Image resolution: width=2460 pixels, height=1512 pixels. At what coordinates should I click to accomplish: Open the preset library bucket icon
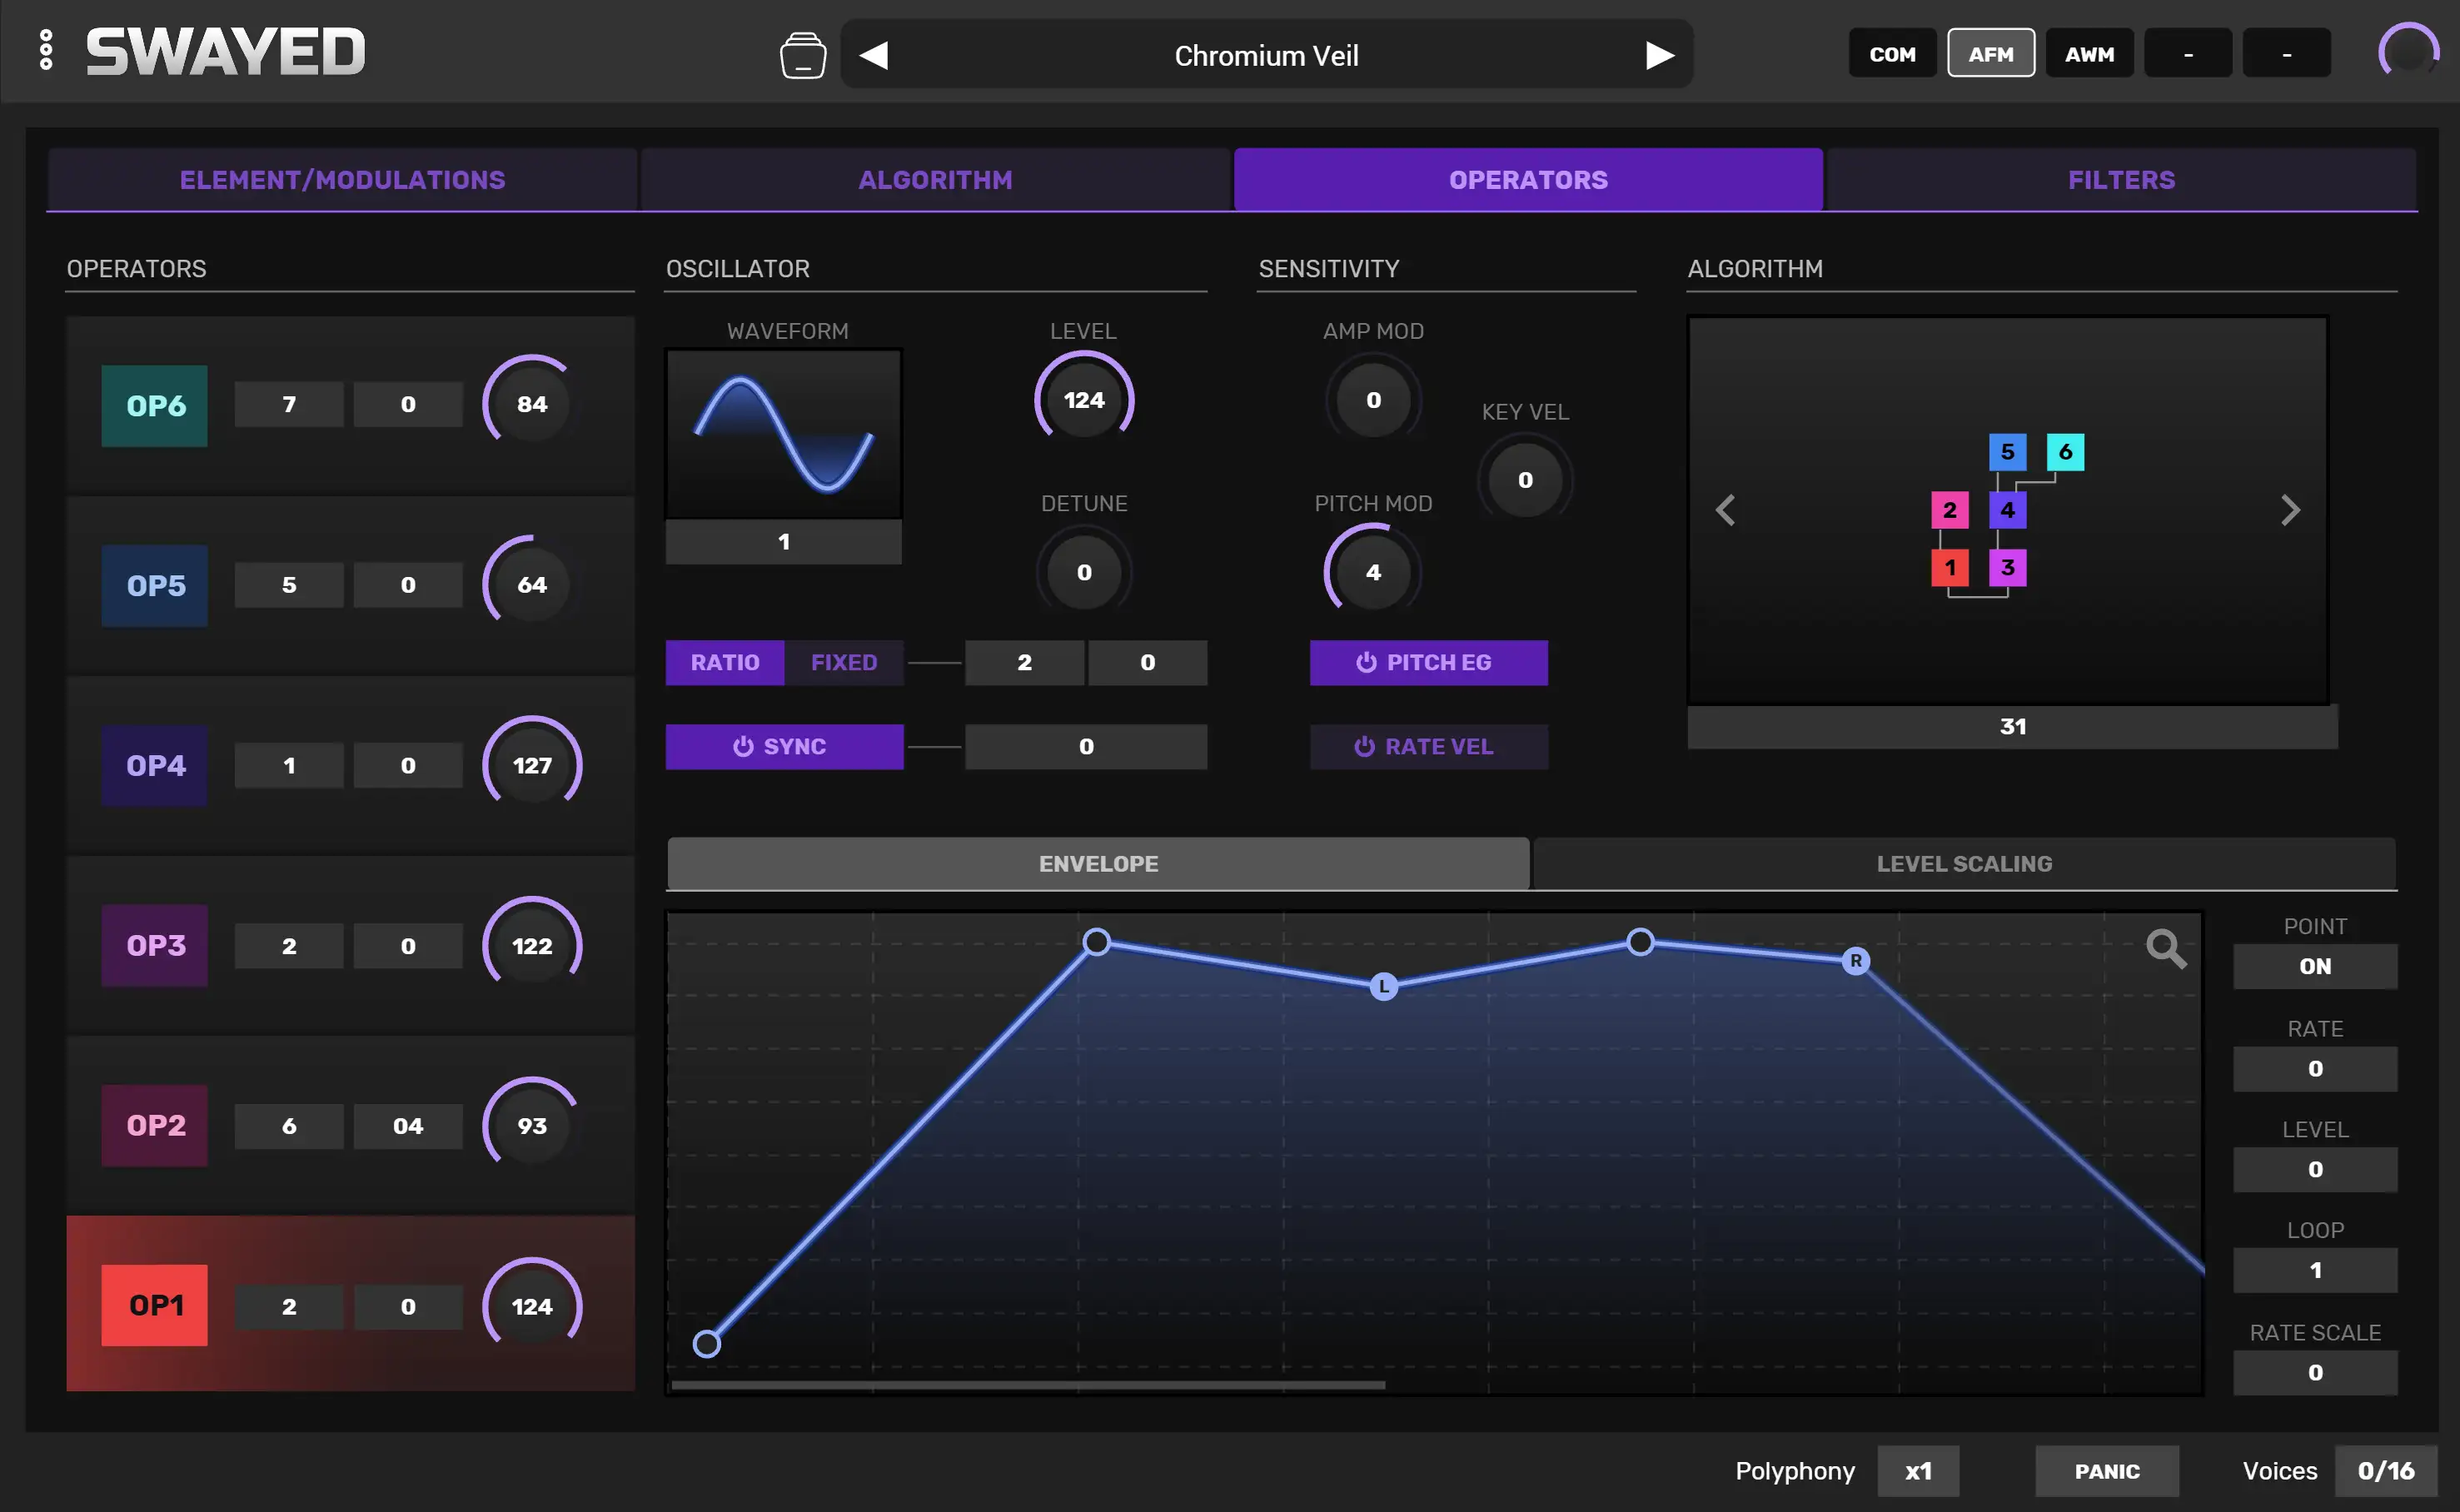click(x=802, y=55)
